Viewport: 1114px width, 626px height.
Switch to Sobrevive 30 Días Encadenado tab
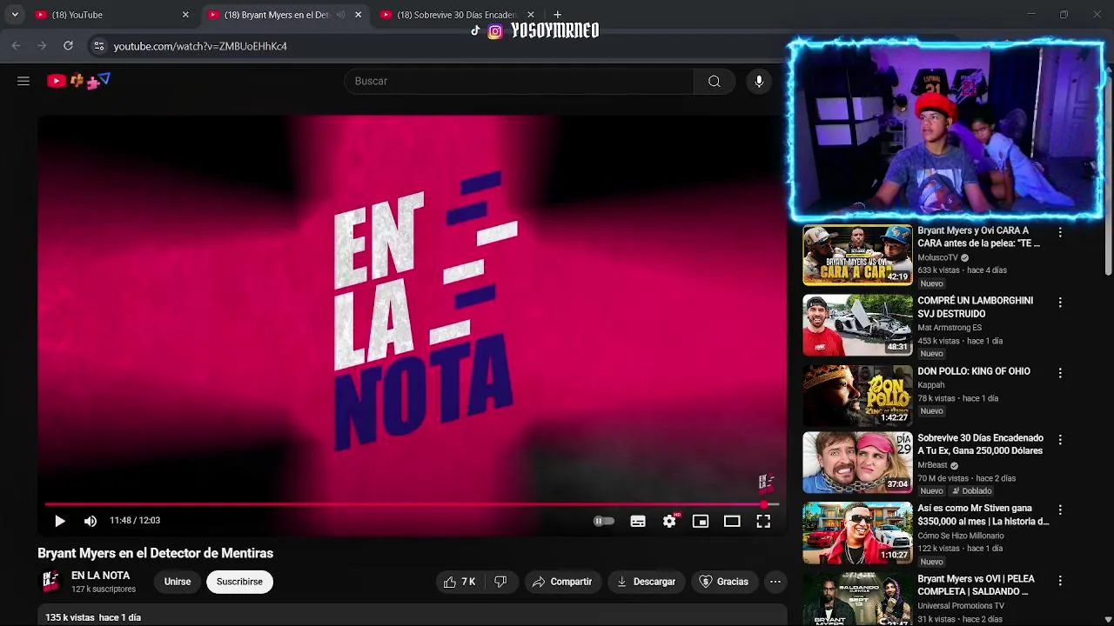(x=455, y=15)
